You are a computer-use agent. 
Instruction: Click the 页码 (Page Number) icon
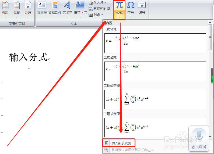pos(28,5)
